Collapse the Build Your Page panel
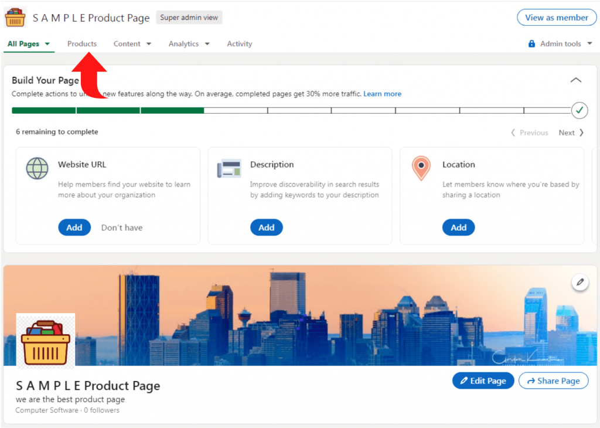 [576, 80]
